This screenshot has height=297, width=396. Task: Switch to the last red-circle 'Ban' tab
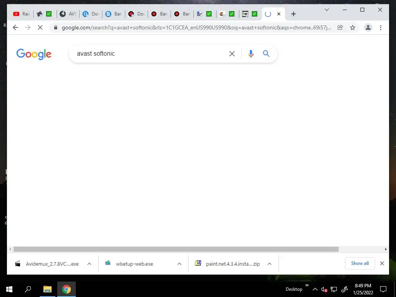coord(182,14)
